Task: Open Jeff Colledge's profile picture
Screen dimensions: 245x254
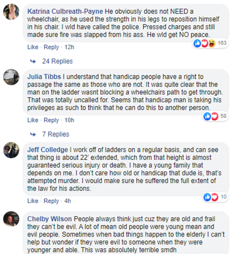Action: (x=11, y=151)
